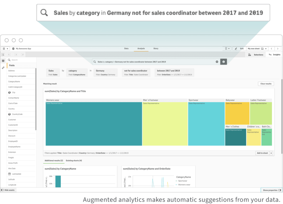This screenshot has width=283, height=204.
Task: Click the magnifier icon in assets search
Action: [9, 60]
